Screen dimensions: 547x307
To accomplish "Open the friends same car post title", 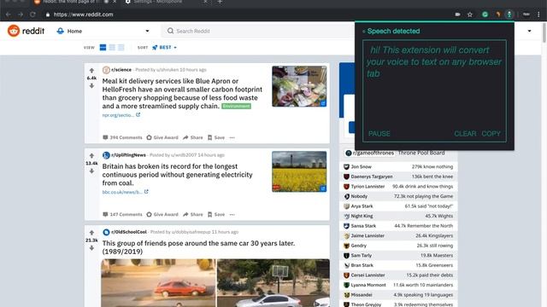I will [x=198, y=247].
